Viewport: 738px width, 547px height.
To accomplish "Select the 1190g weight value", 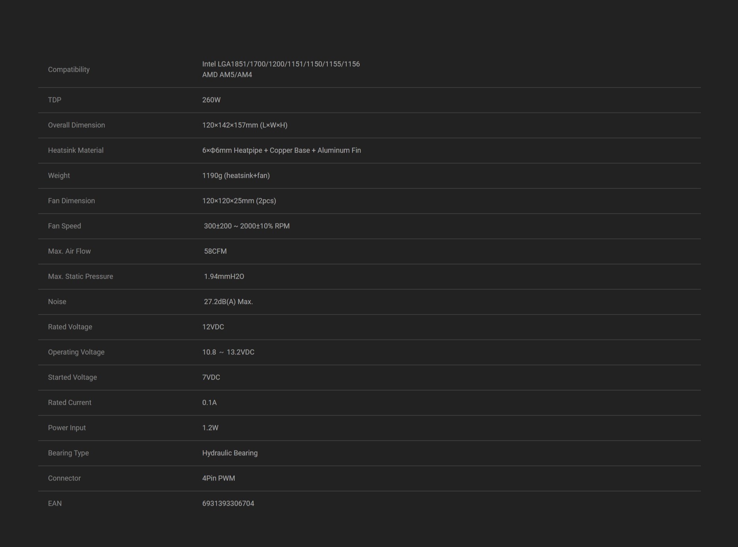I will coord(235,176).
